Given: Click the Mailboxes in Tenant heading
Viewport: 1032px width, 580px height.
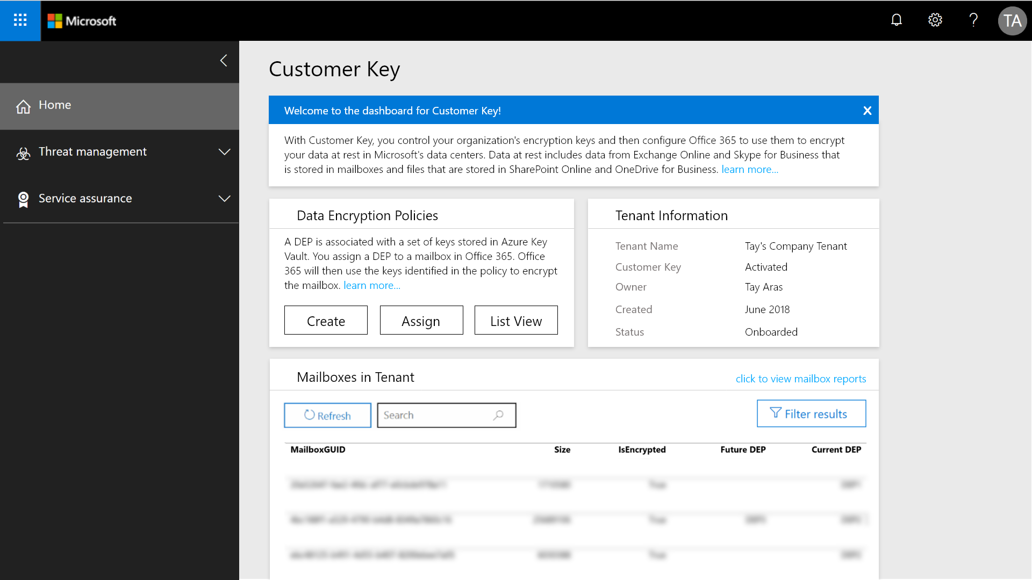Looking at the screenshot, I should click(x=355, y=378).
